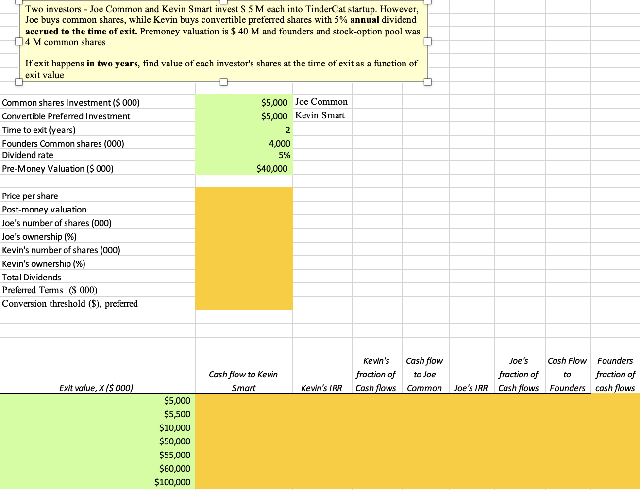
Task: Click Founders fraction cell in the $100,000 exit row
Action: pos(615,482)
